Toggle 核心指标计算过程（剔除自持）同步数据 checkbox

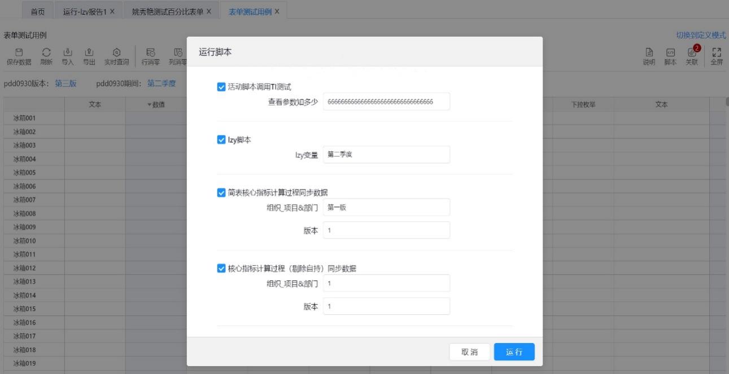(221, 269)
